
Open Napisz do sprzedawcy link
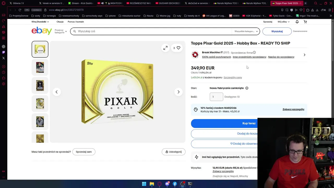281,57
